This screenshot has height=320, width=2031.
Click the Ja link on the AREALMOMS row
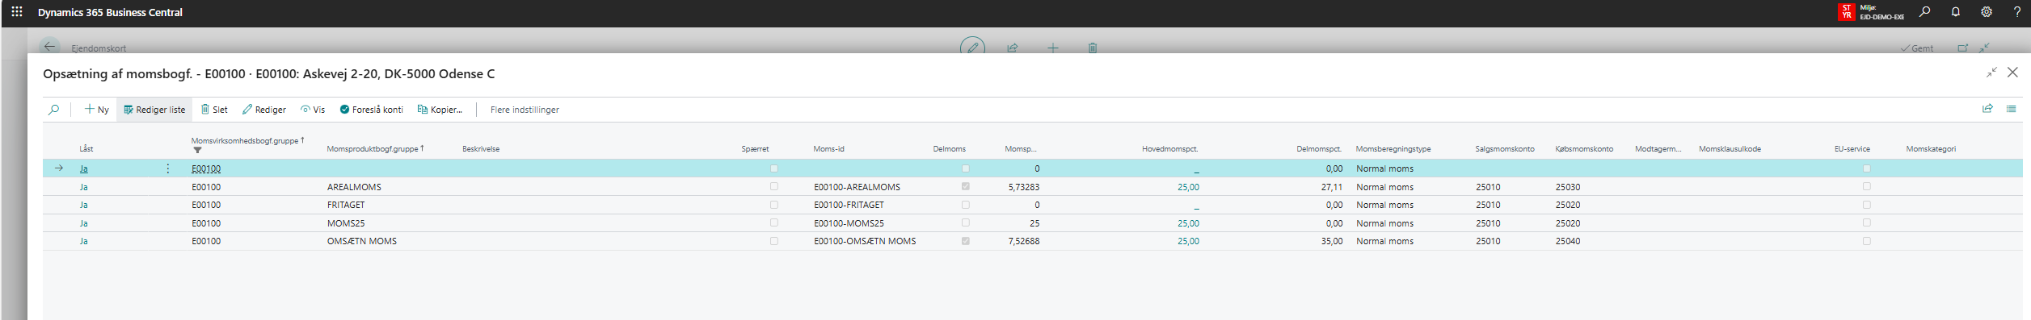(83, 187)
